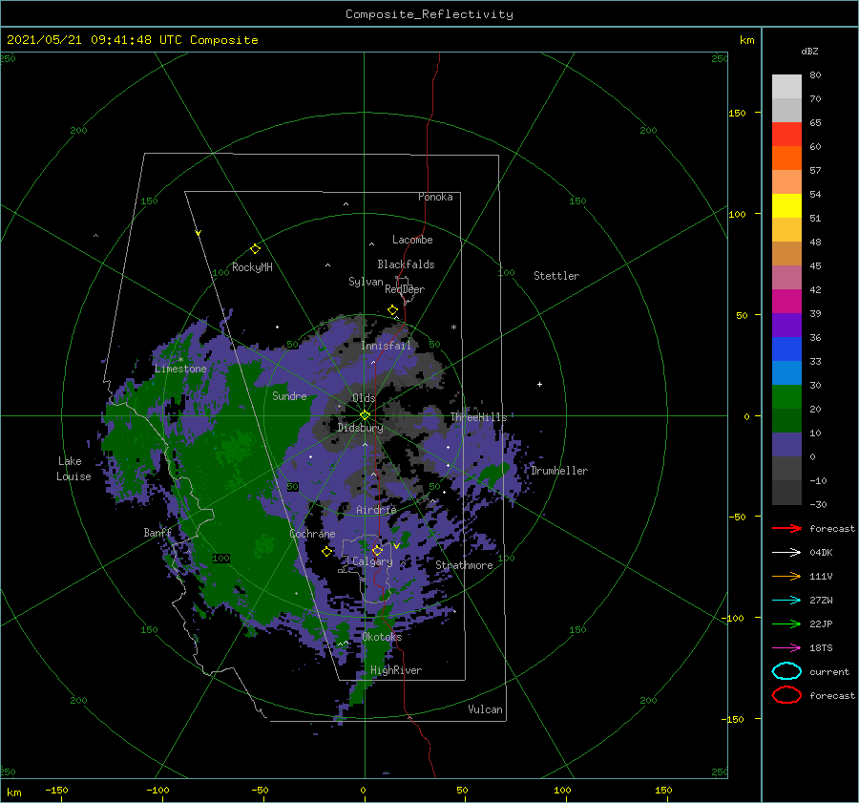This screenshot has width=859, height=803.
Task: Click the Lake Louise label
Action: click(x=73, y=469)
